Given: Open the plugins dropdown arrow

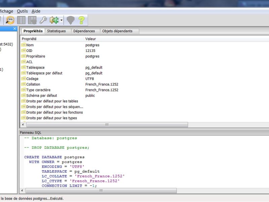Looking at the screenshot, I should point(62,20).
